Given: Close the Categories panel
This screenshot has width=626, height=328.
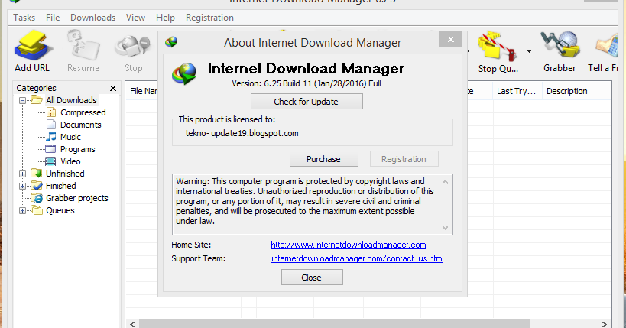Looking at the screenshot, I should click(x=113, y=88).
